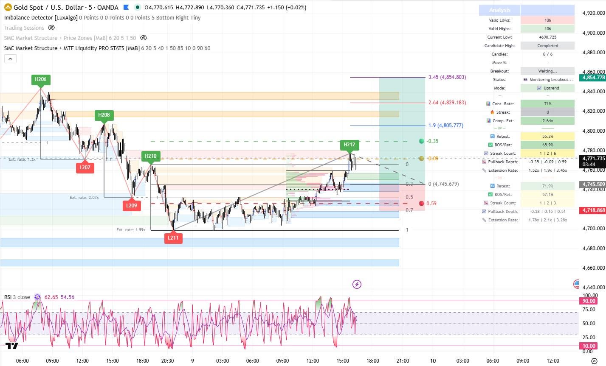Click the lightning bolt quick-trade icon on the chart
606x366 pixels.
(357, 284)
